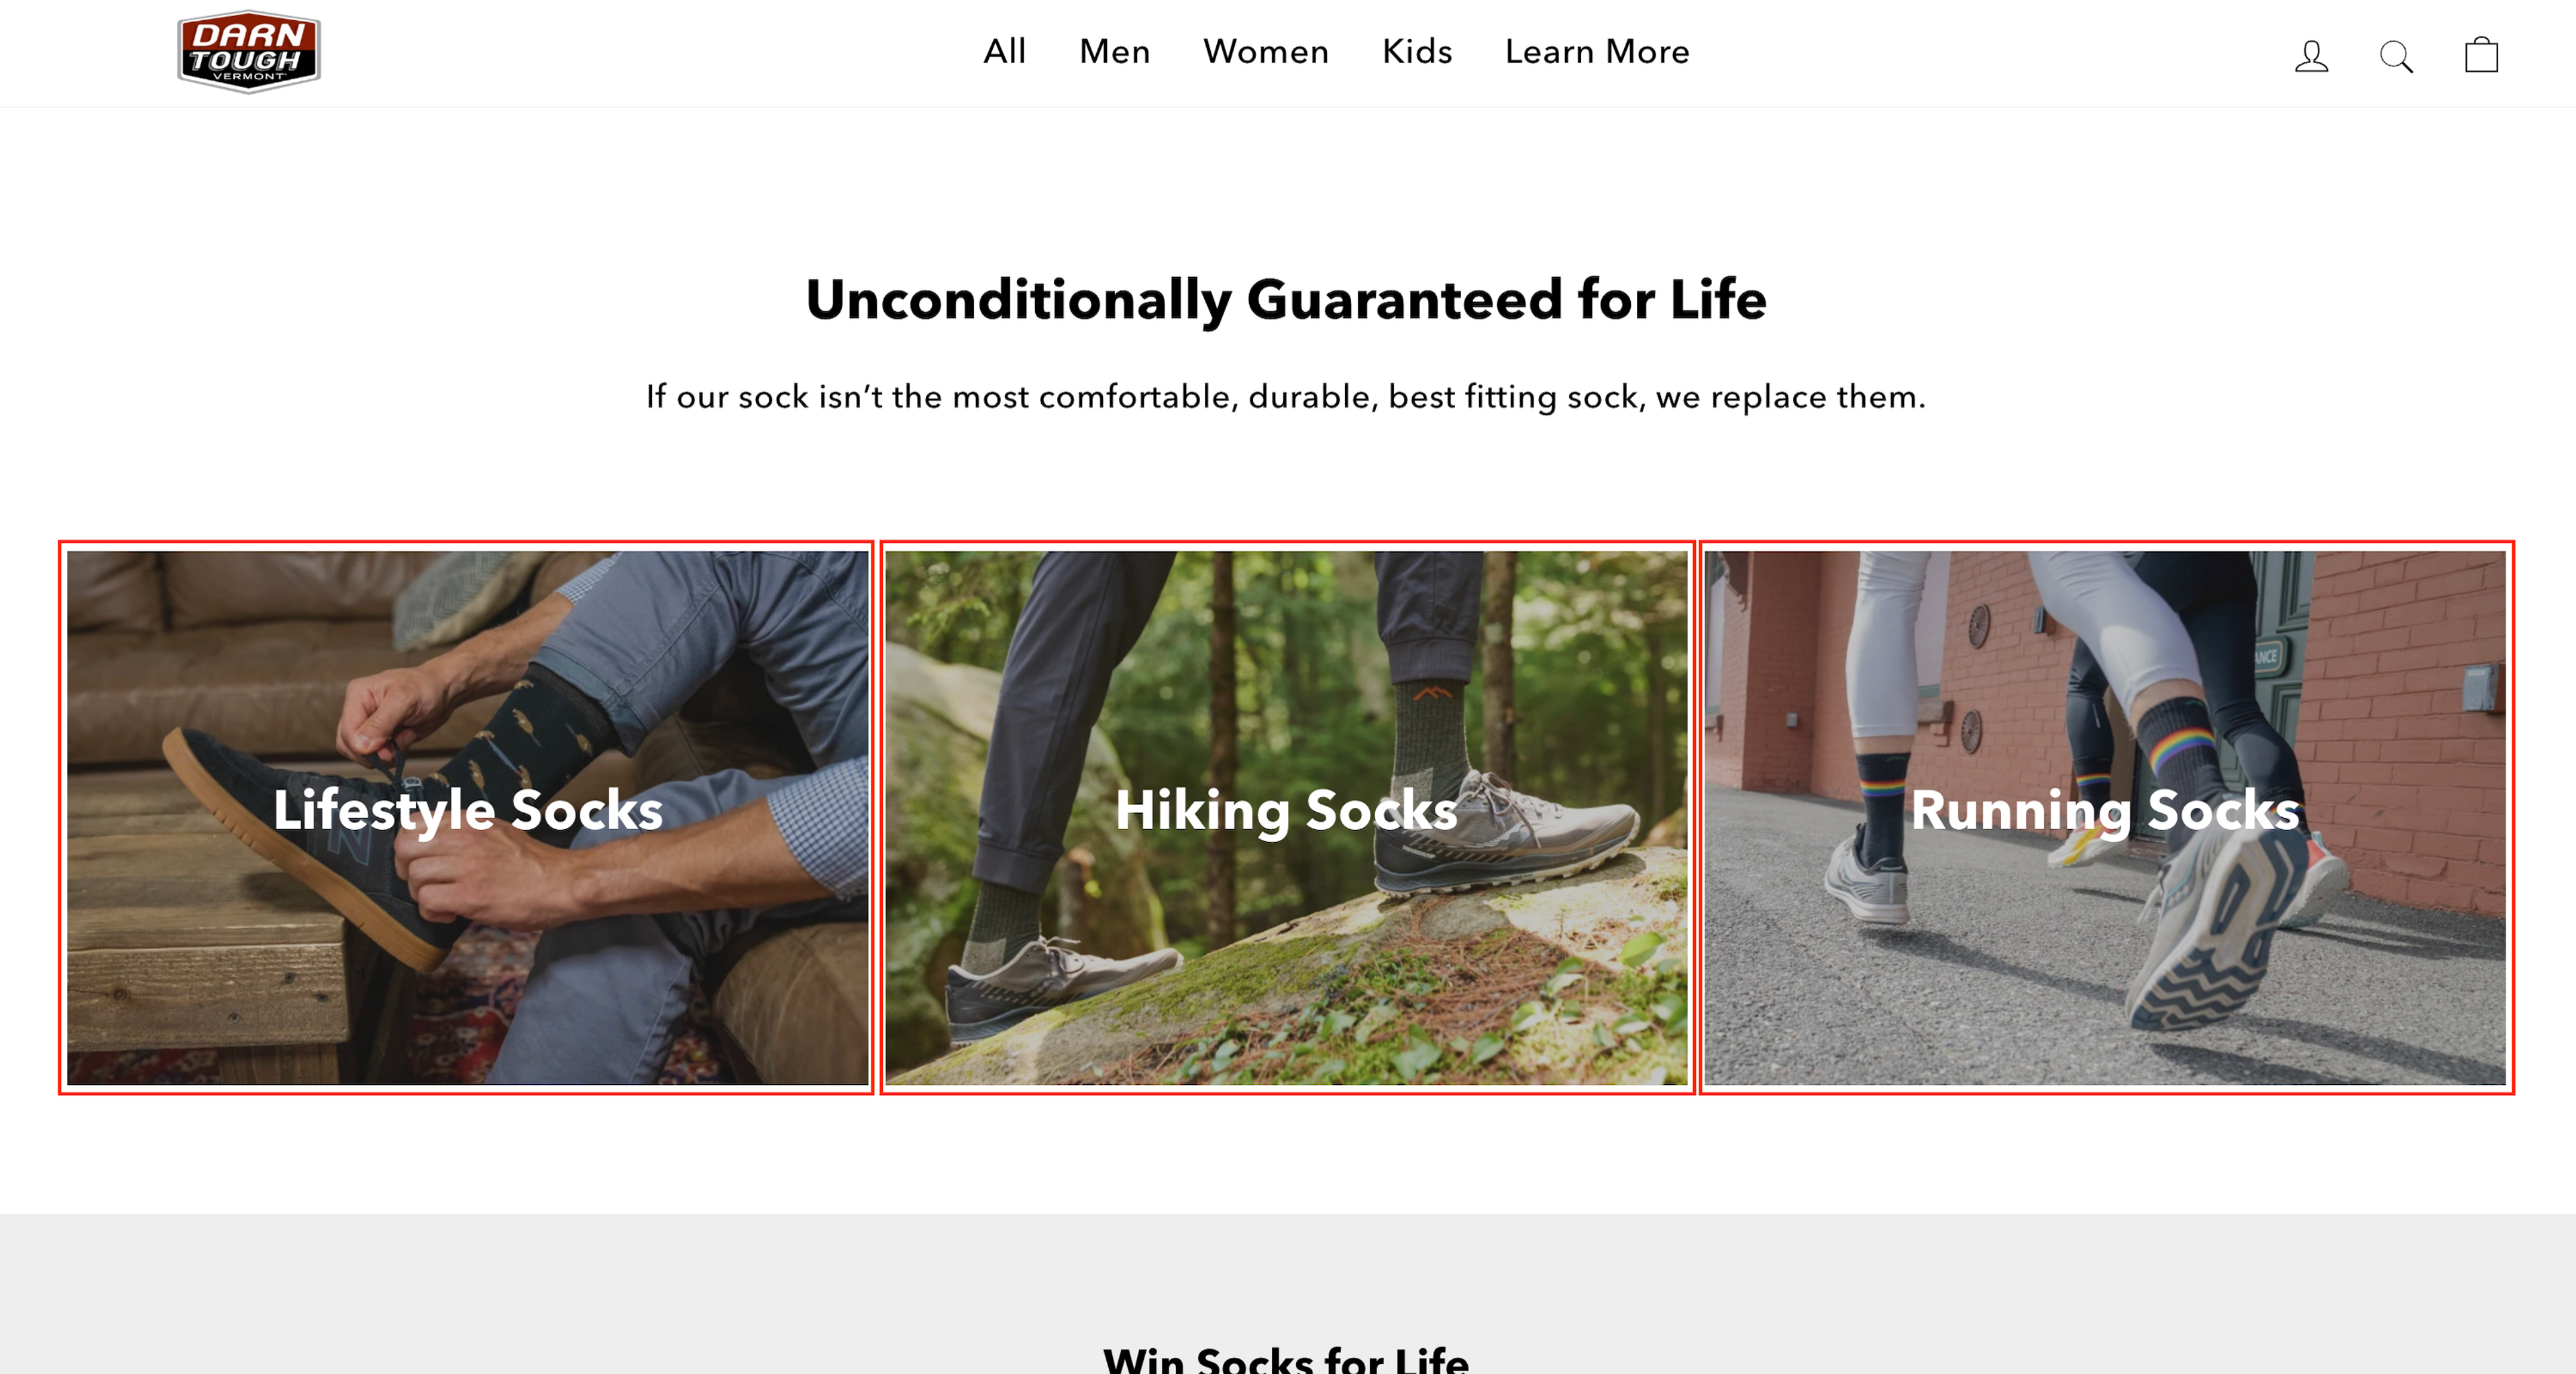View the shopping bag cart icon
This screenshot has width=2576, height=1374.
click(2481, 54)
